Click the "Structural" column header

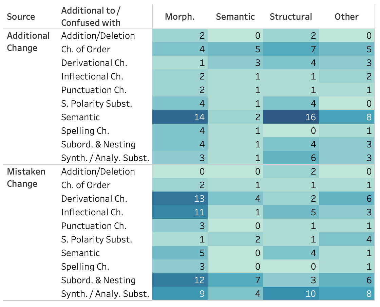(x=291, y=17)
